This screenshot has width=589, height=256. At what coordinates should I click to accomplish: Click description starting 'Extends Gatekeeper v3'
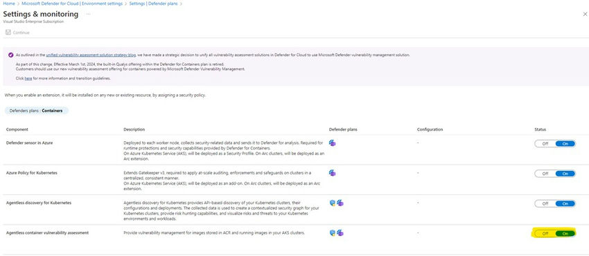pyautogui.click(x=222, y=181)
